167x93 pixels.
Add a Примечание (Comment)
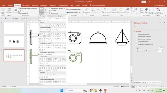point(106,10)
